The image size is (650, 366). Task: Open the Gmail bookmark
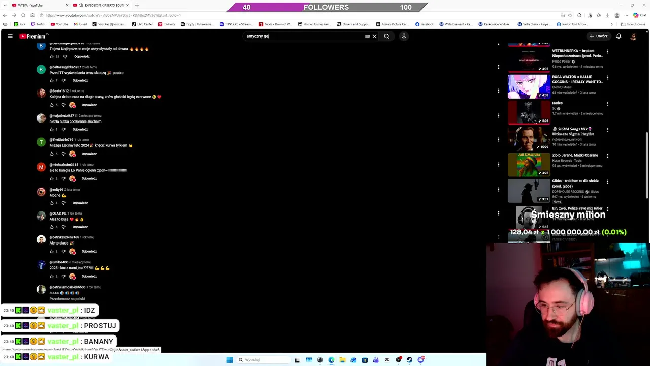coord(80,24)
